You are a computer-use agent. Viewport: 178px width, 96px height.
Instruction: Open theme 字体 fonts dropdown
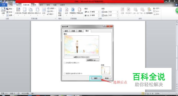tap(10, 12)
